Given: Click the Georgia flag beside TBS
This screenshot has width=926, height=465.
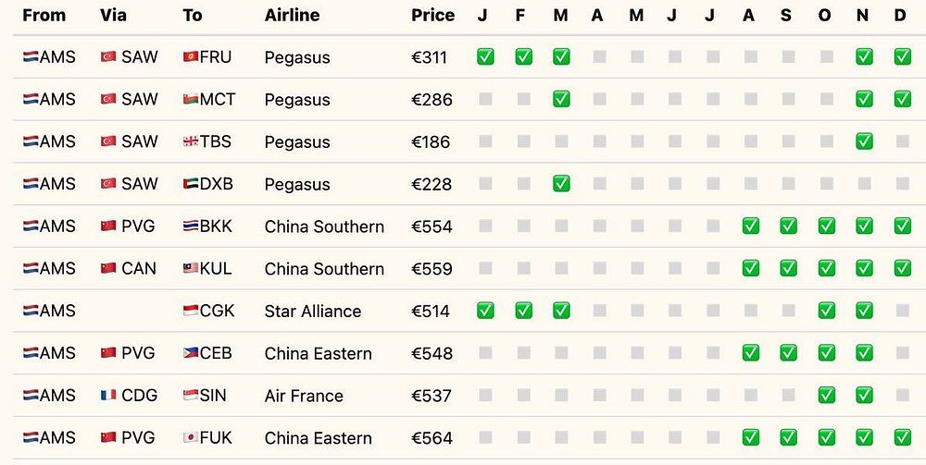Looking at the screenshot, I should point(192,142).
